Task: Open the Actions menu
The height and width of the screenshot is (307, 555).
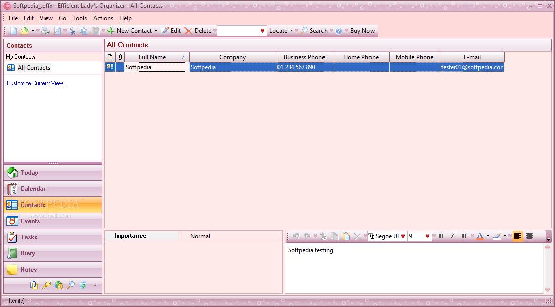Action: click(x=103, y=18)
